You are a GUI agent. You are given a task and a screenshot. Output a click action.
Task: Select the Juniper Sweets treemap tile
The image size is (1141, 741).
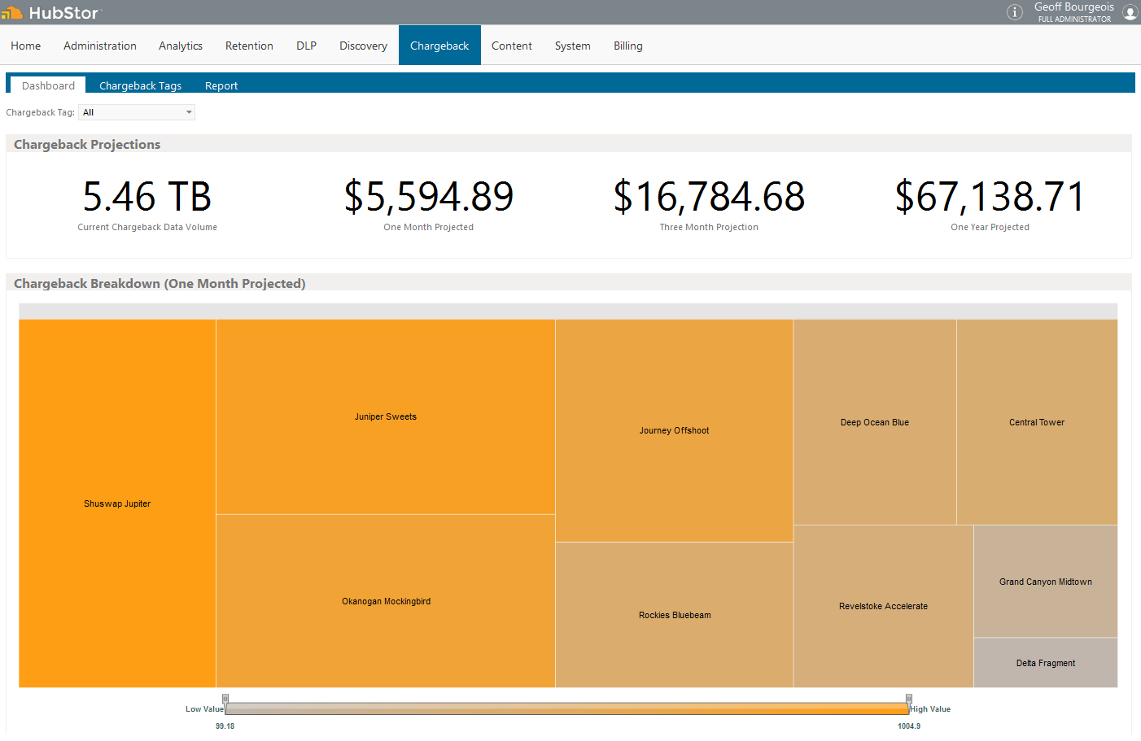click(x=385, y=416)
